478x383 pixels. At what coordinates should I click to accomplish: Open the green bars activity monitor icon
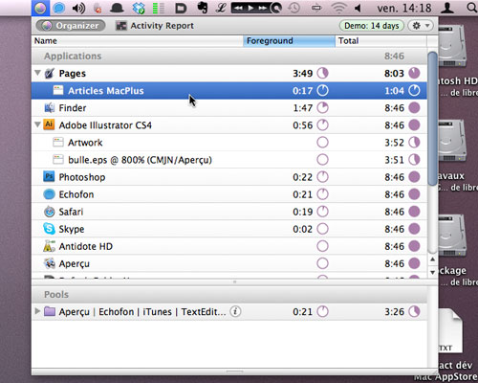[158, 8]
